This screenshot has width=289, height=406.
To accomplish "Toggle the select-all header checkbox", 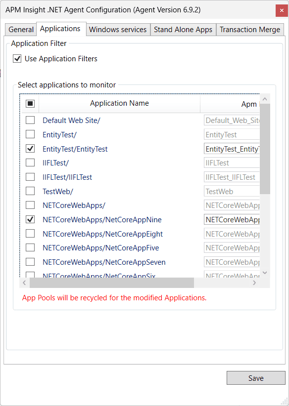I will 30,104.
